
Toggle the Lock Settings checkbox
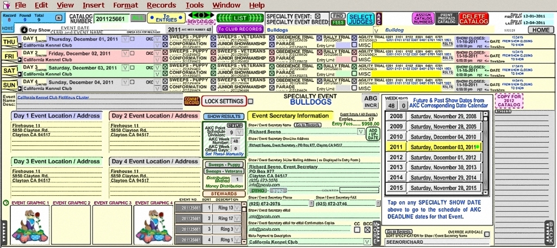250,101
